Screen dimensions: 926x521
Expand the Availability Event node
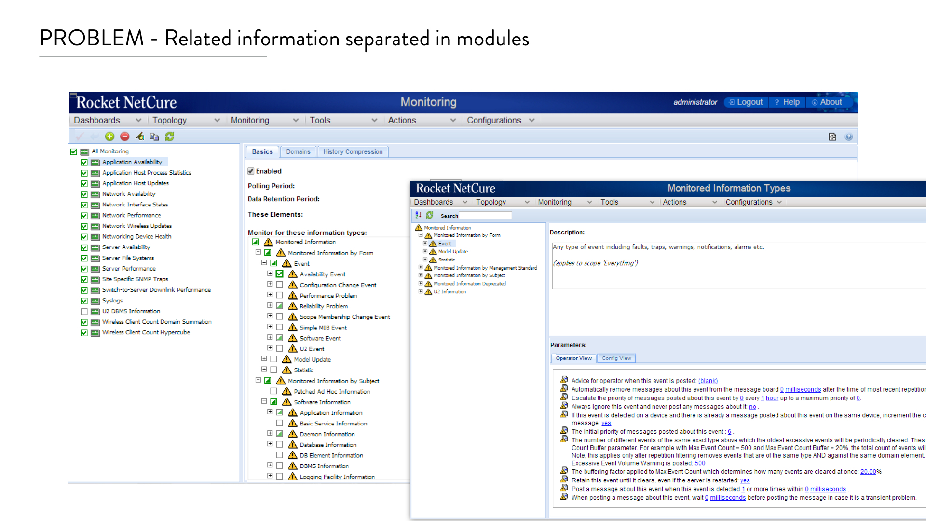pos(270,274)
